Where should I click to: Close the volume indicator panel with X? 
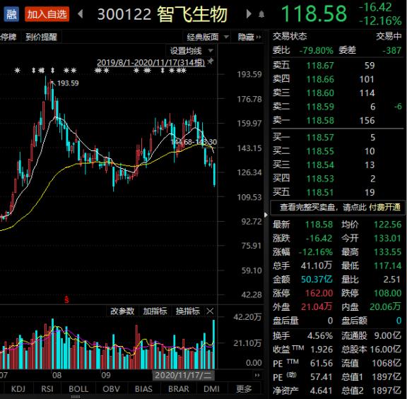(x=210, y=311)
